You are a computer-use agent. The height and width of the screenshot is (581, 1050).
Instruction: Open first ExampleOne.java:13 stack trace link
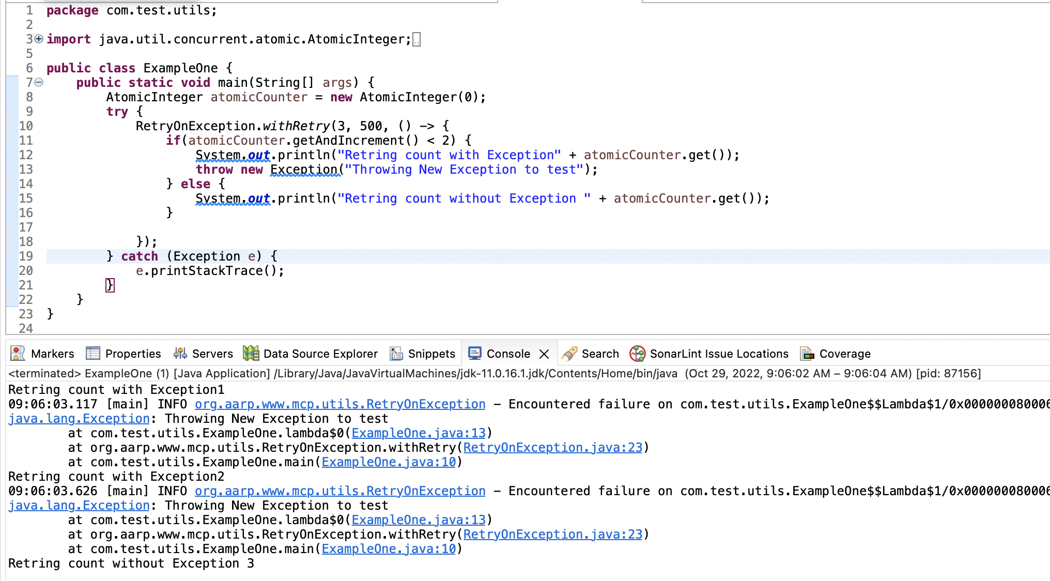419,433
